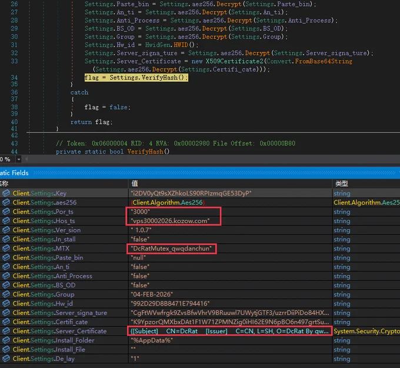This screenshot has width=400, height=368.
Task: Select the Client.Settings.aes256 row name
Action: pos(45,203)
